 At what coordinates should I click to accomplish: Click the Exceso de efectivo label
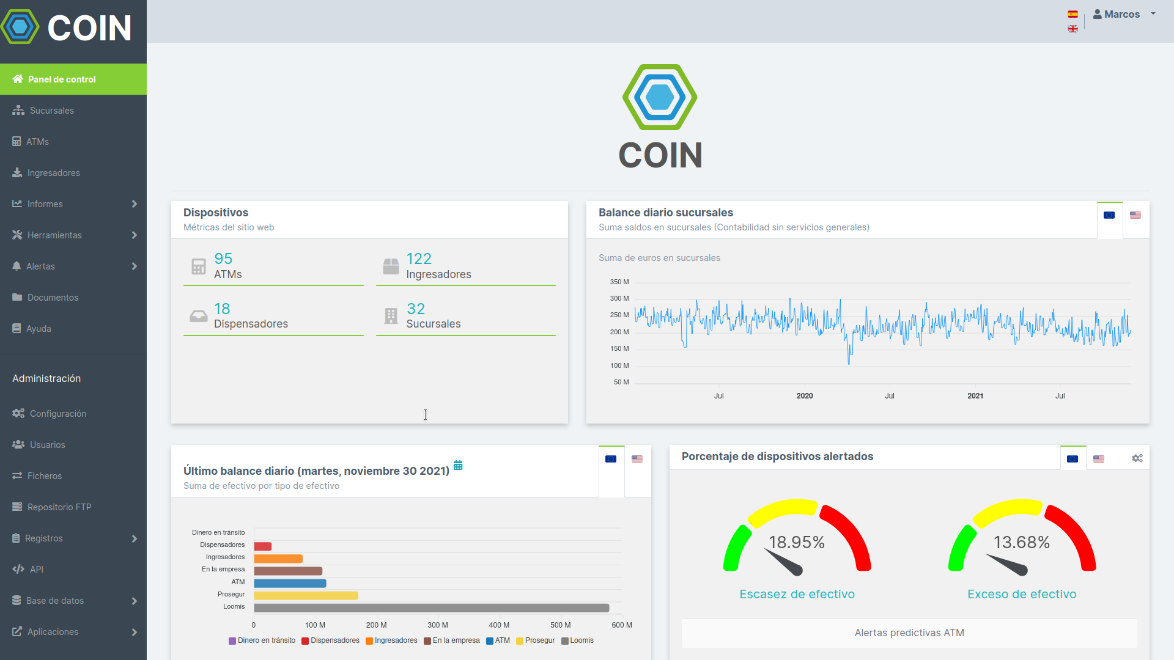pyautogui.click(x=1022, y=594)
